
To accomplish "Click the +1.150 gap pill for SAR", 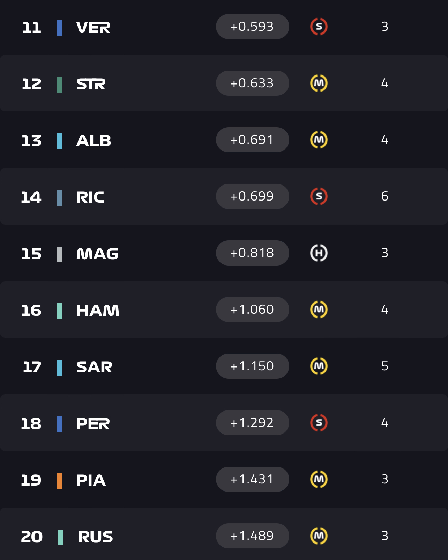I will tap(252, 366).
